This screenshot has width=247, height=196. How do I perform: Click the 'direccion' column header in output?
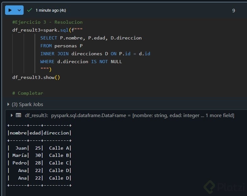point(56,133)
